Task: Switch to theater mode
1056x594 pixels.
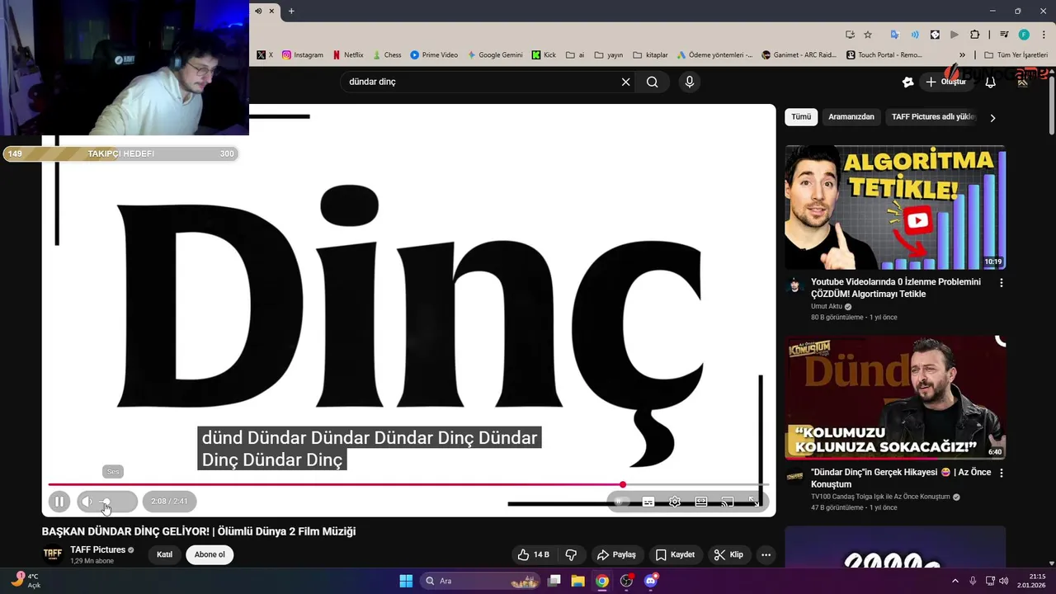Action: pos(701,502)
